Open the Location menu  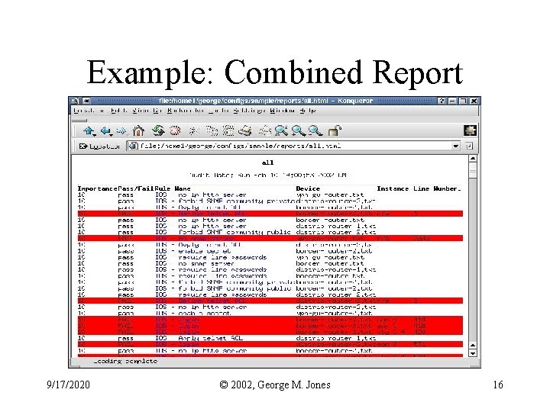pos(89,111)
